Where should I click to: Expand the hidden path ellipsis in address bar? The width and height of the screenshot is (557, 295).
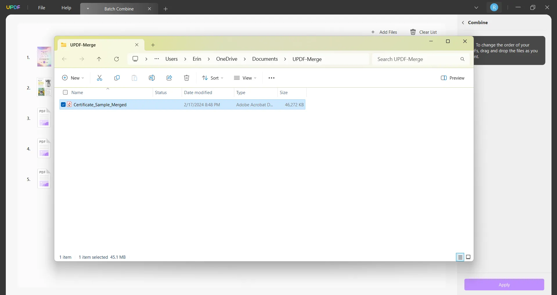(157, 59)
